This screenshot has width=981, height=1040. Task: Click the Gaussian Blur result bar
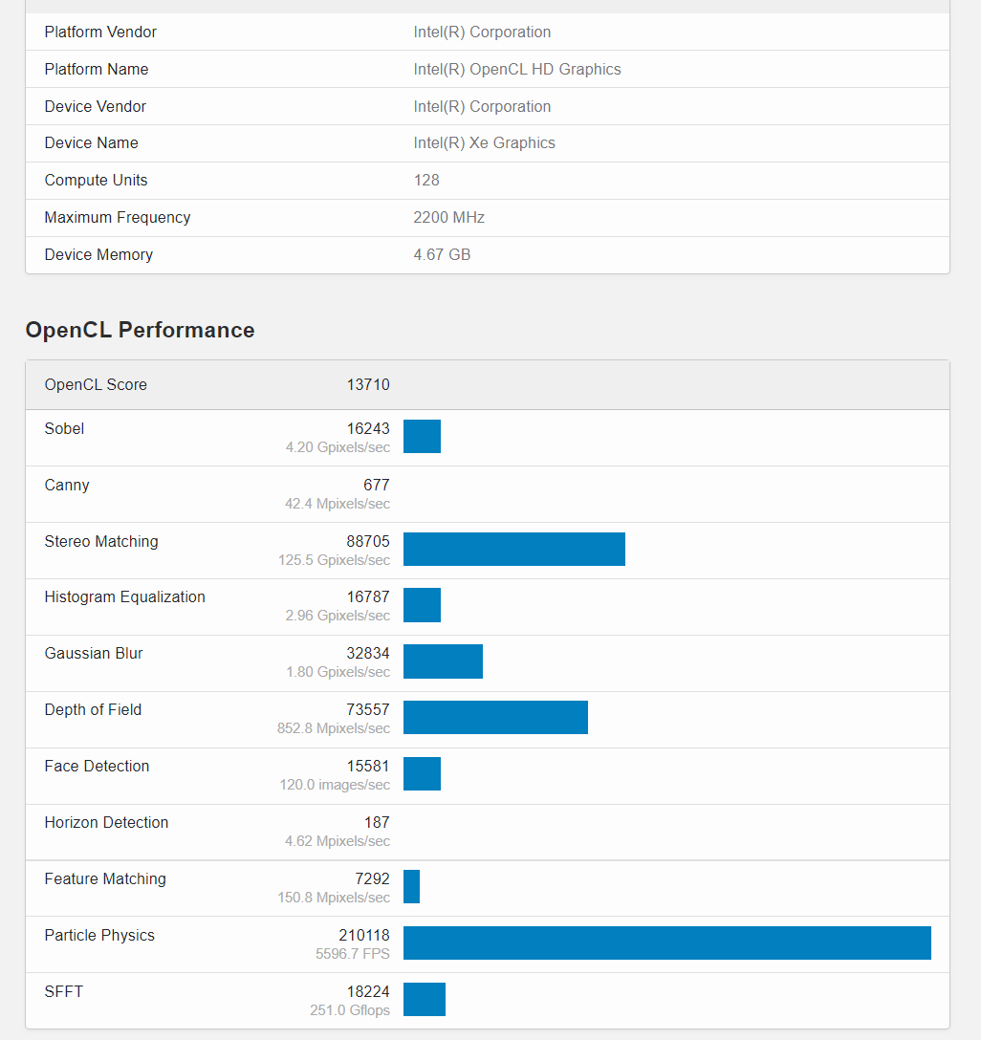point(443,661)
